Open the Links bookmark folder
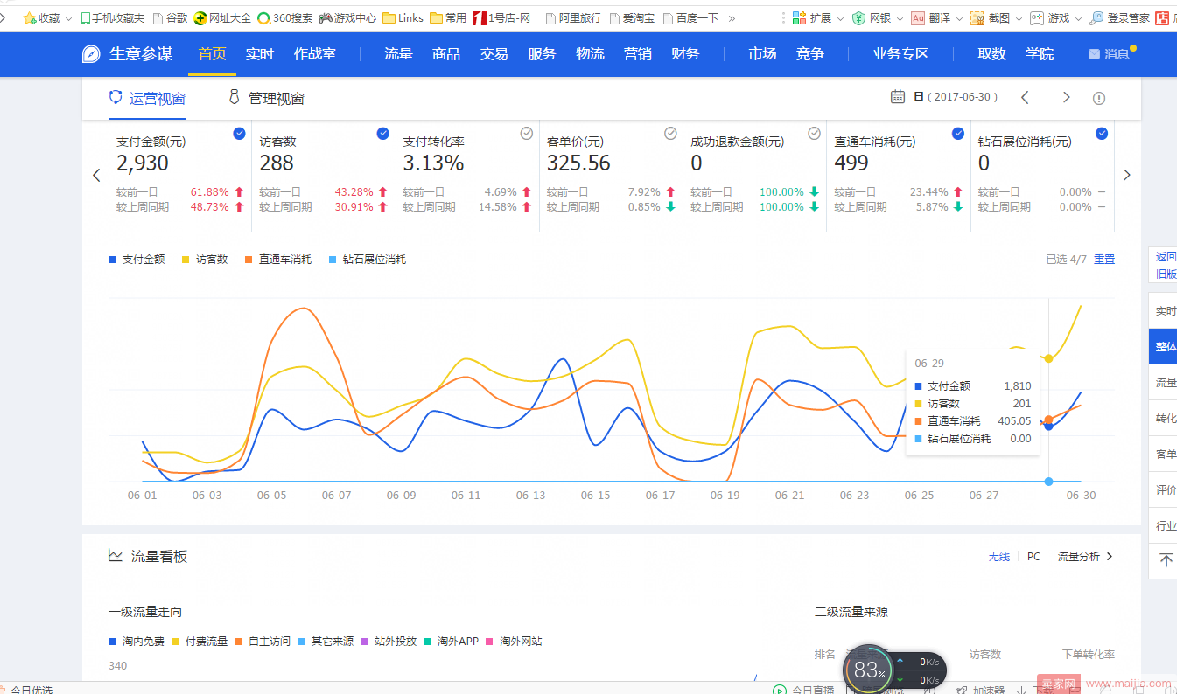The width and height of the screenshot is (1177, 694). [403, 17]
